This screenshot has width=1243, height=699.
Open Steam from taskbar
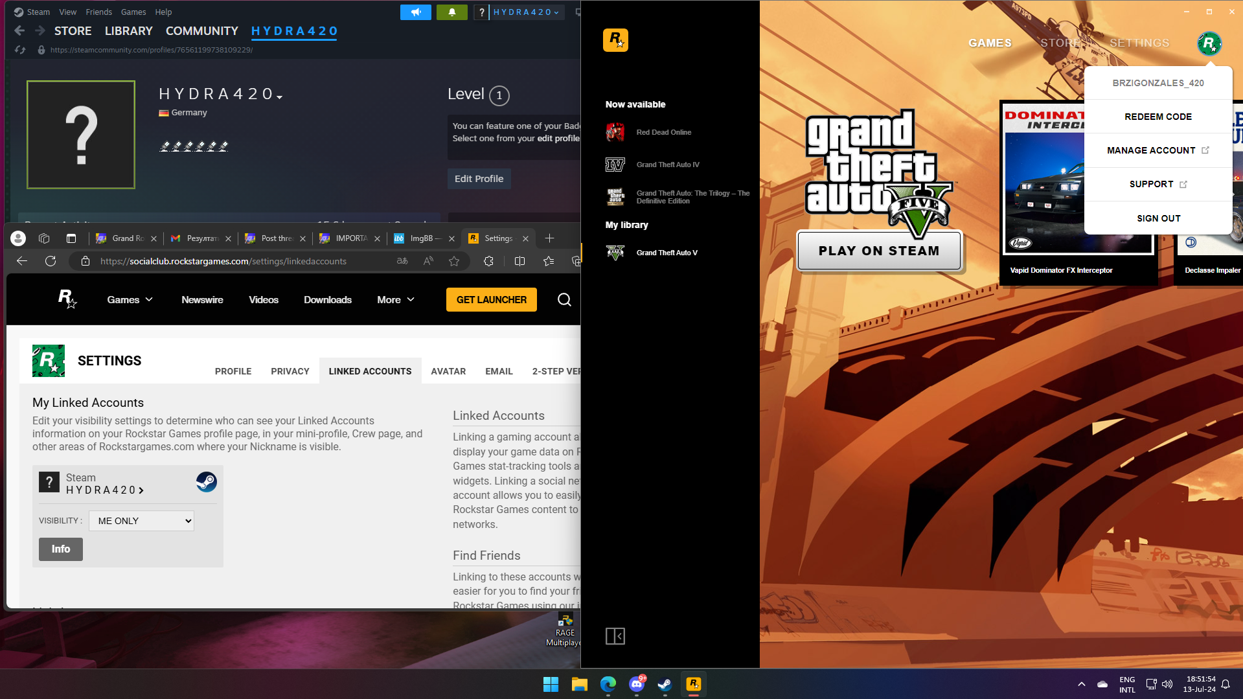coord(665,684)
